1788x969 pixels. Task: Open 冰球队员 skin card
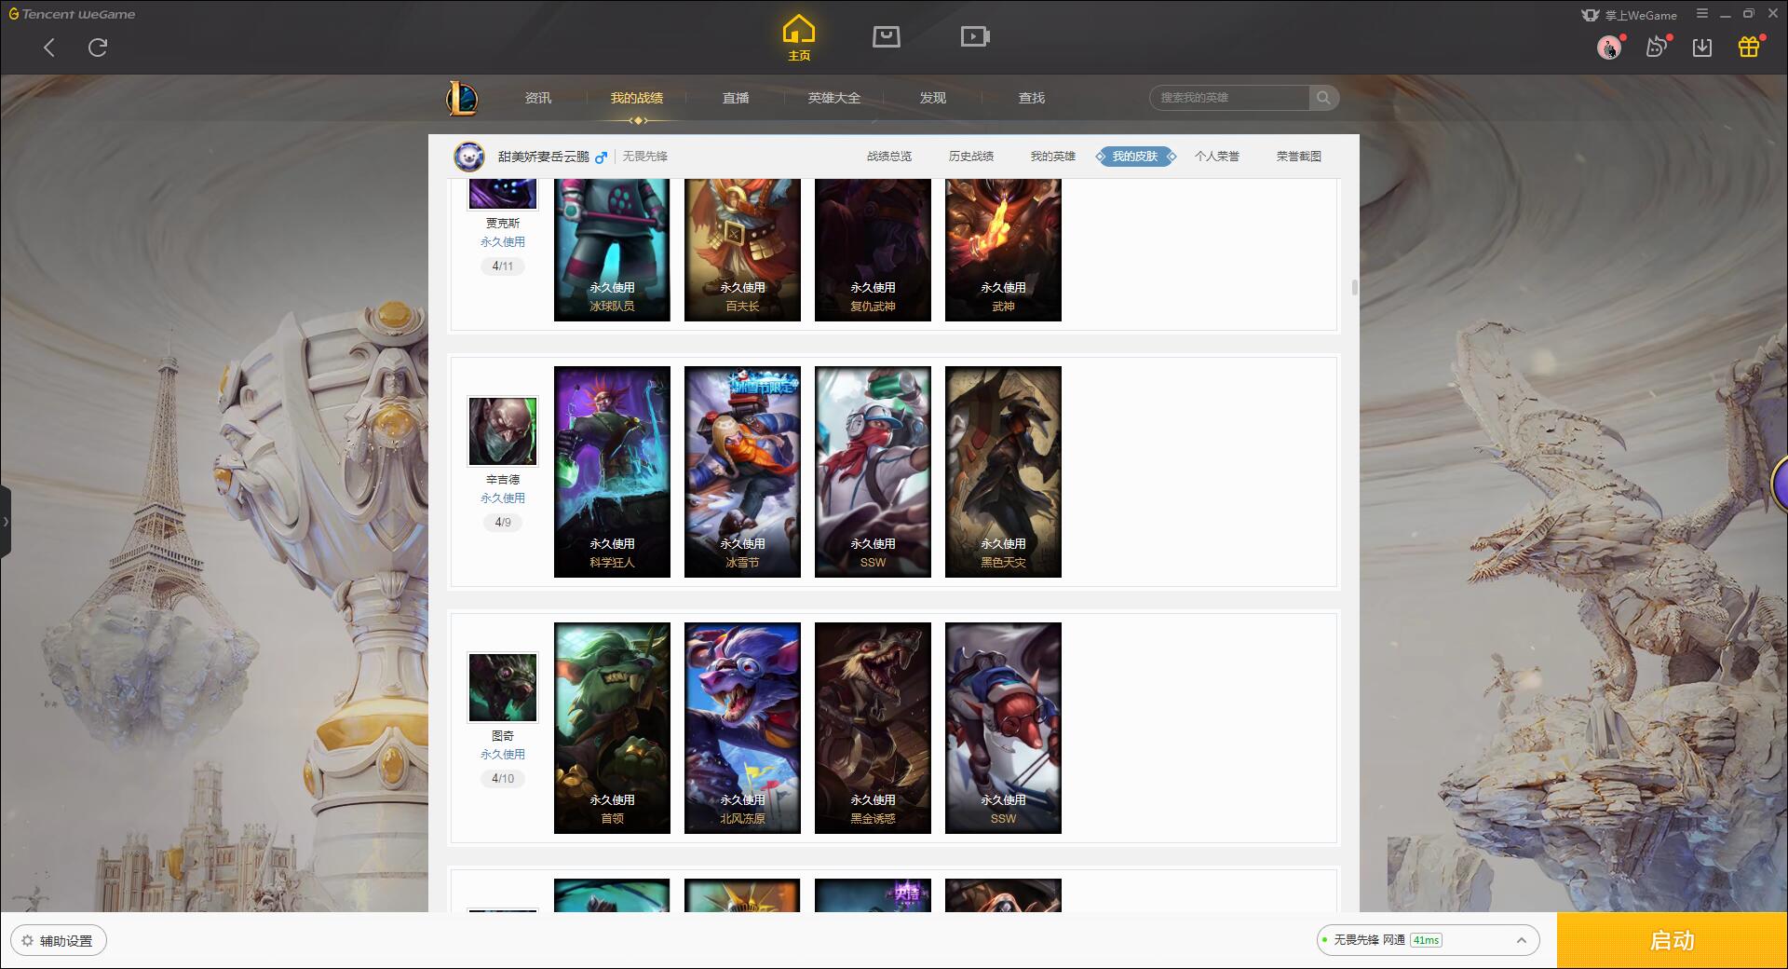[612, 250]
